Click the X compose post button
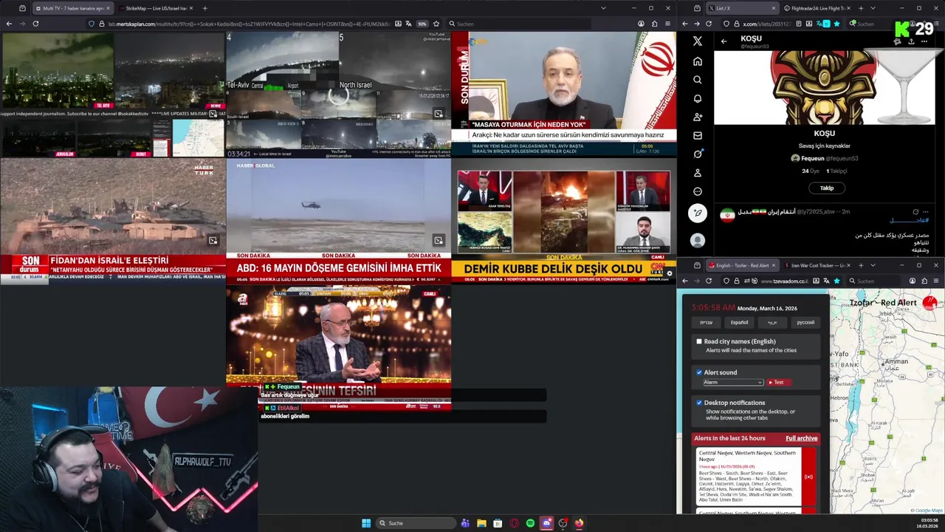The width and height of the screenshot is (945, 532). (698, 213)
